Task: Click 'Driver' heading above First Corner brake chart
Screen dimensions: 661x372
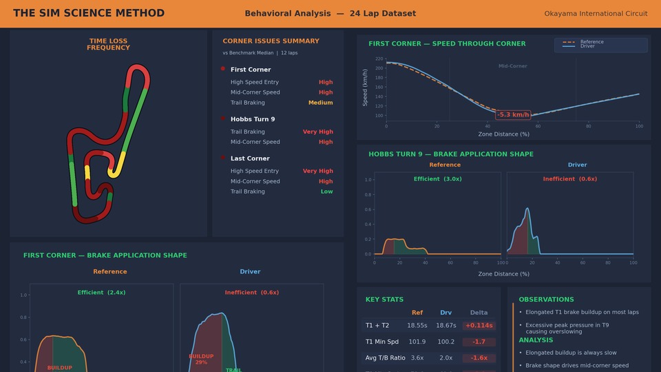Action: click(250, 271)
